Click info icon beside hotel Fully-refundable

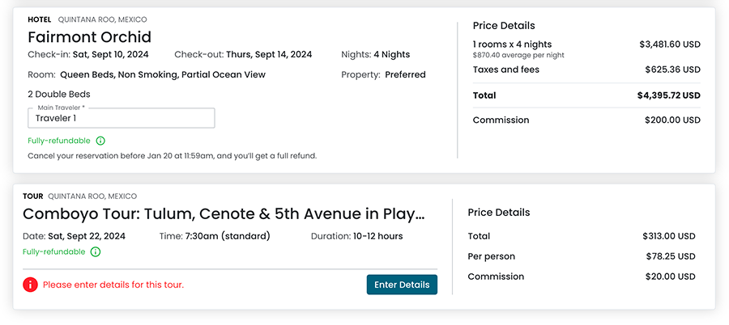tap(100, 141)
